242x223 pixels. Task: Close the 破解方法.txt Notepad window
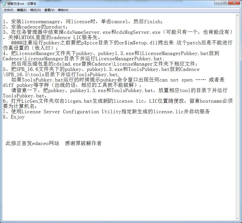(234, 3)
